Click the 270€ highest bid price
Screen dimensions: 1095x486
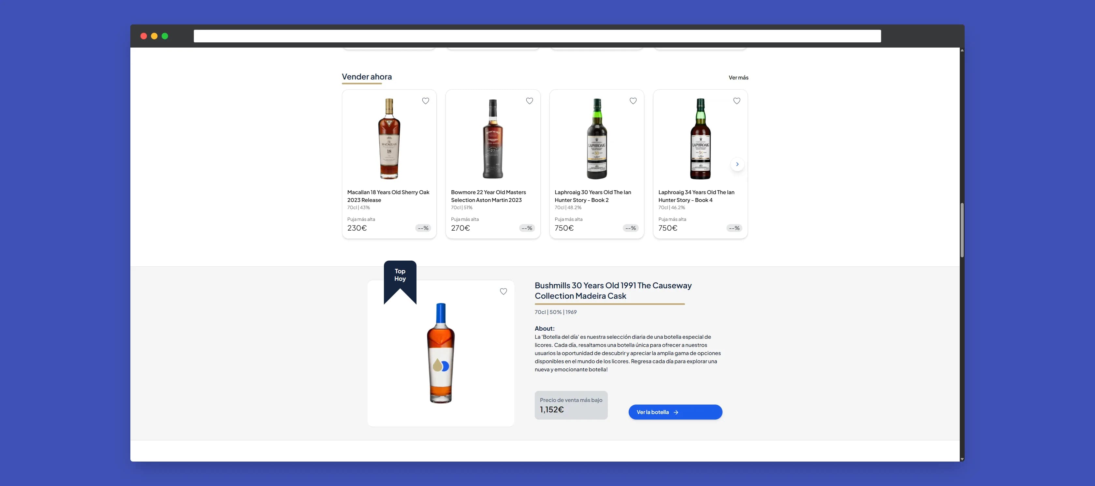[460, 228]
